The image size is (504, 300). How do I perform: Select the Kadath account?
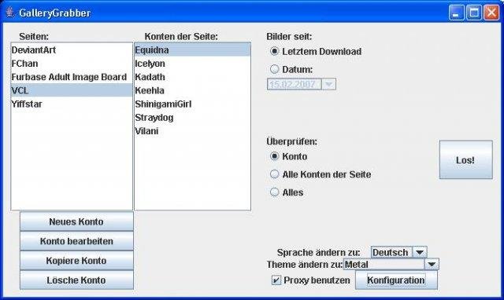(x=192, y=77)
